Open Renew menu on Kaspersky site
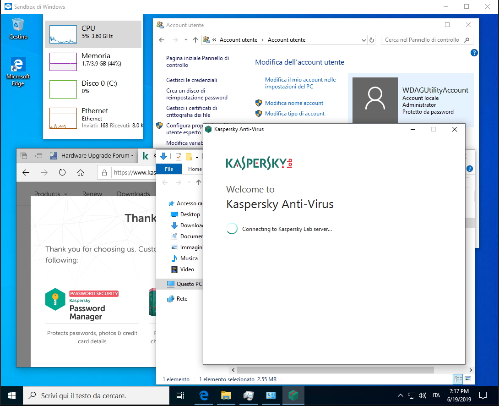The width and height of the screenshot is (499, 406). 92,194
